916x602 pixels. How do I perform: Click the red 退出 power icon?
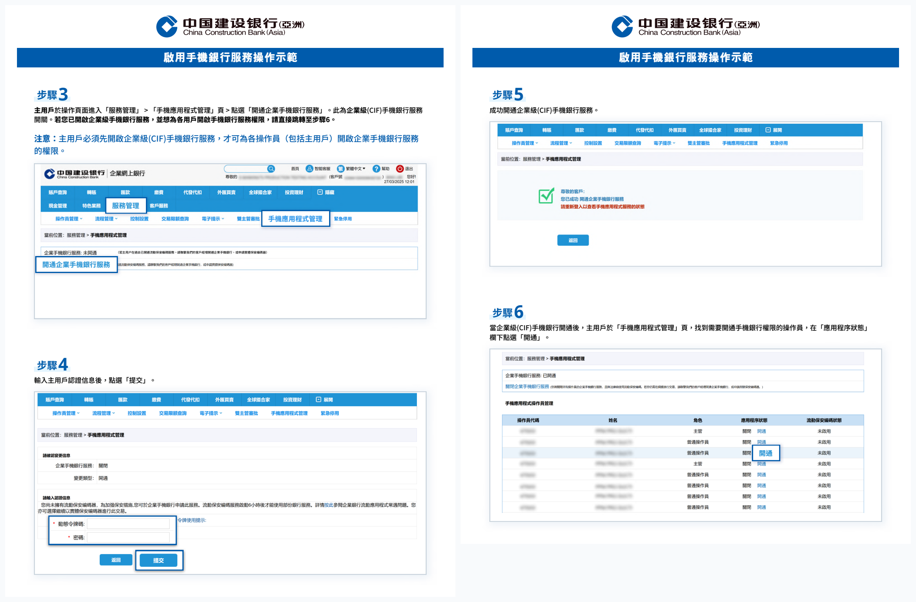(x=399, y=169)
